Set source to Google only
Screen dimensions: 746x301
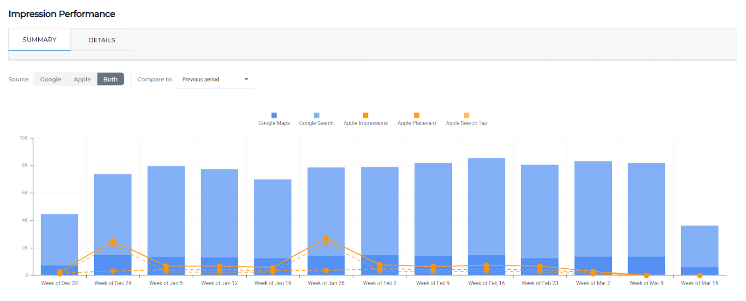[x=50, y=79]
